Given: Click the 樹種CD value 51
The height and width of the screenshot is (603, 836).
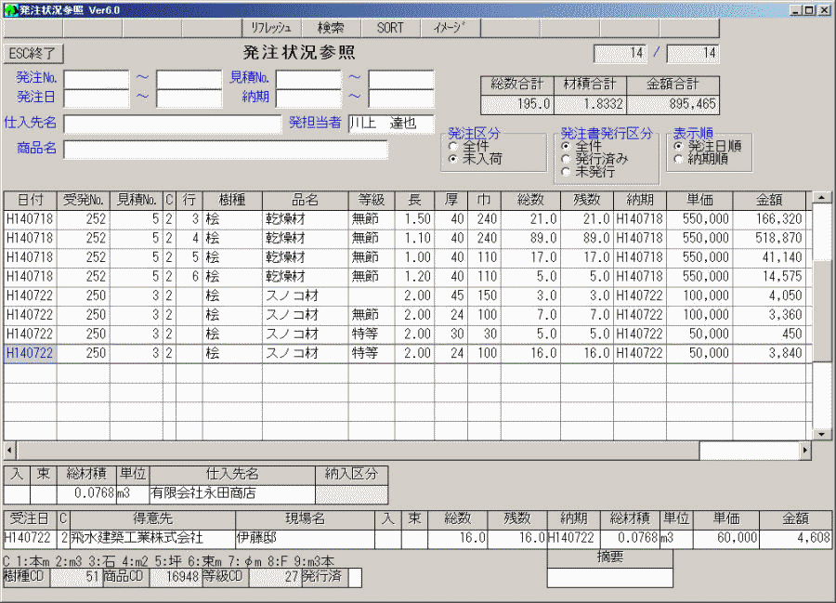Looking at the screenshot, I should click(x=76, y=577).
